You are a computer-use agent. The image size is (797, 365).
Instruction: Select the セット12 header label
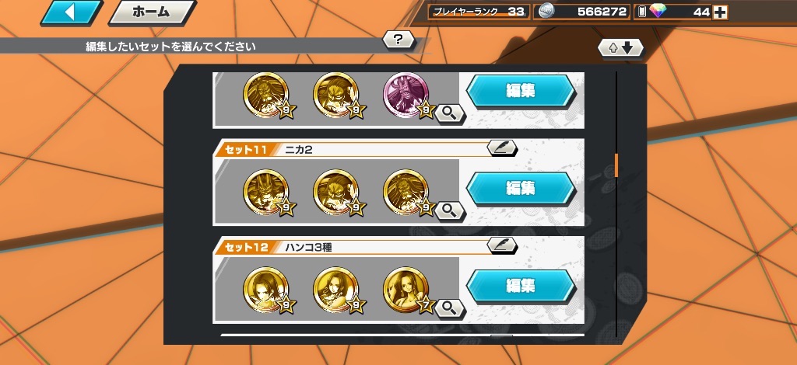(x=246, y=248)
